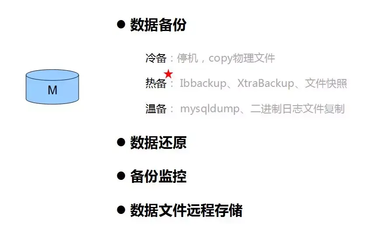
Task: Click the blue database cylinder labeled M
Action: click(52, 87)
